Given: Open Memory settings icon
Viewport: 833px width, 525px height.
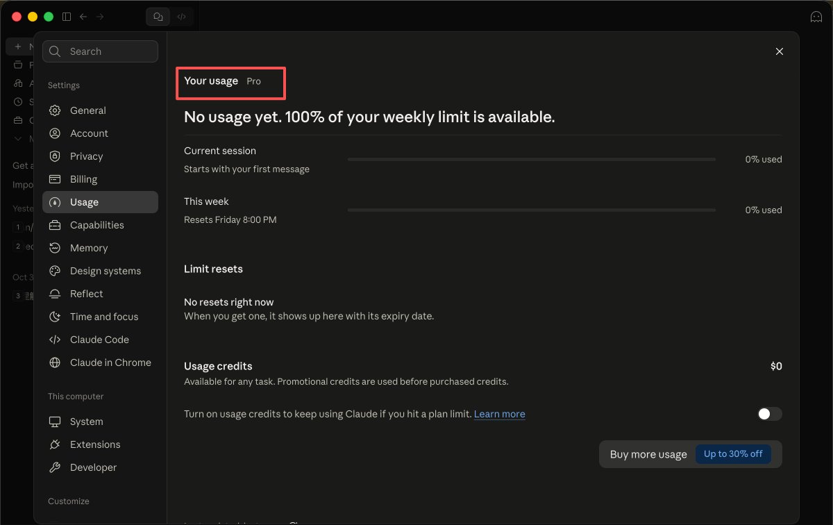Looking at the screenshot, I should coord(56,248).
